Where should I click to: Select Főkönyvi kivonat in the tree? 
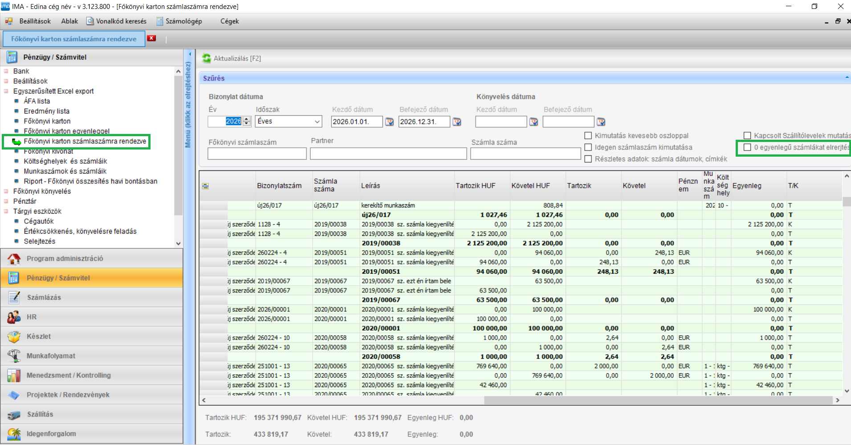coord(49,152)
